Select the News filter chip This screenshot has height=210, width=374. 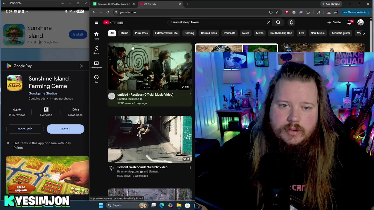[246, 33]
